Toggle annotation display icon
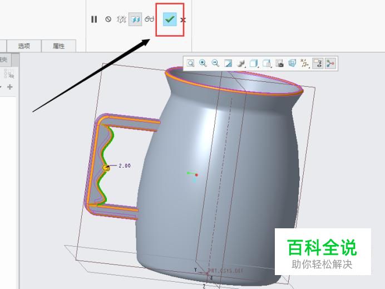Screen dimensions: 385x289 click(x=318, y=63)
